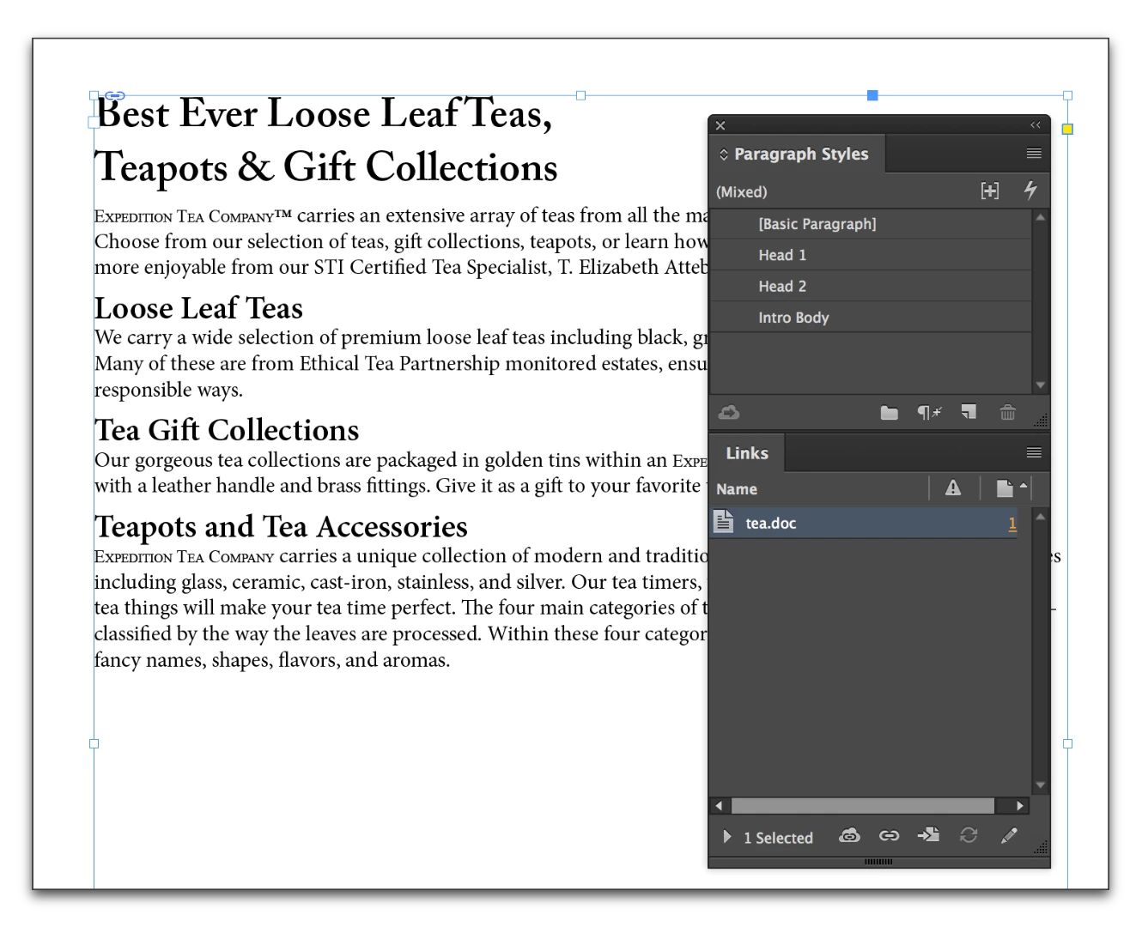Switch to the Paragraph Styles tab

click(800, 154)
